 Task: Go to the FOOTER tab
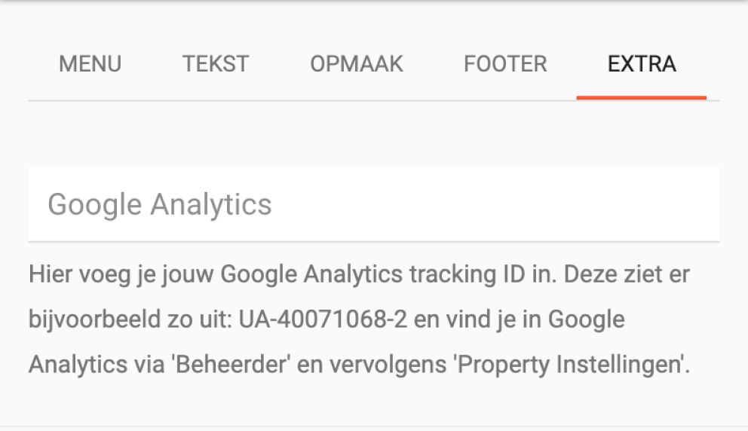click(x=505, y=64)
